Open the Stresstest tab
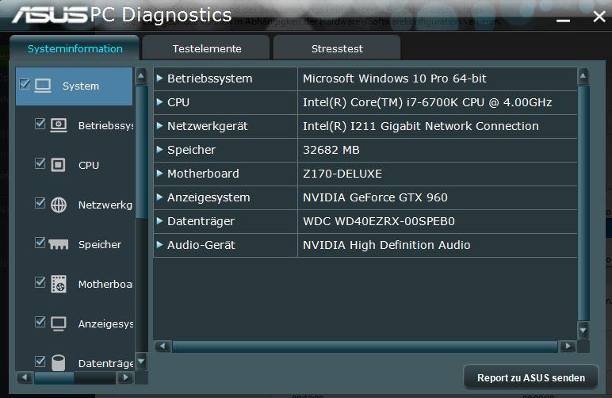 tap(337, 48)
